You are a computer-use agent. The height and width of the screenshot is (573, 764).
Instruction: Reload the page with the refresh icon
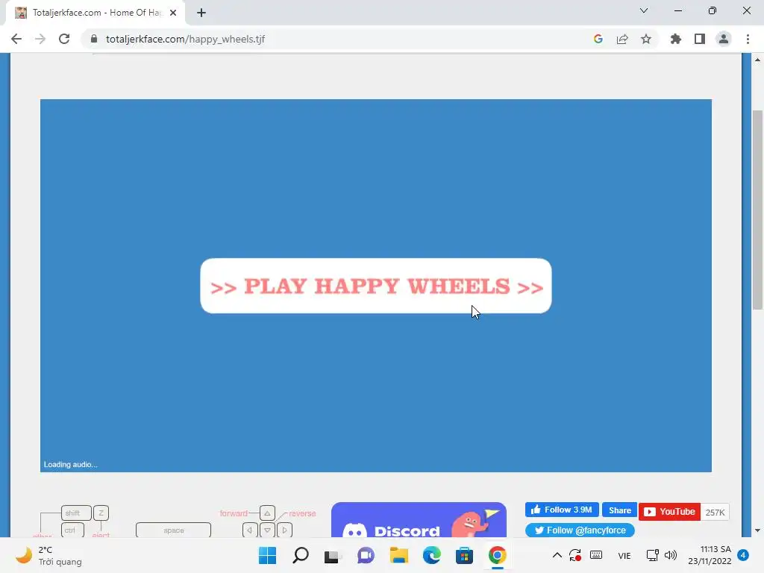(64, 39)
